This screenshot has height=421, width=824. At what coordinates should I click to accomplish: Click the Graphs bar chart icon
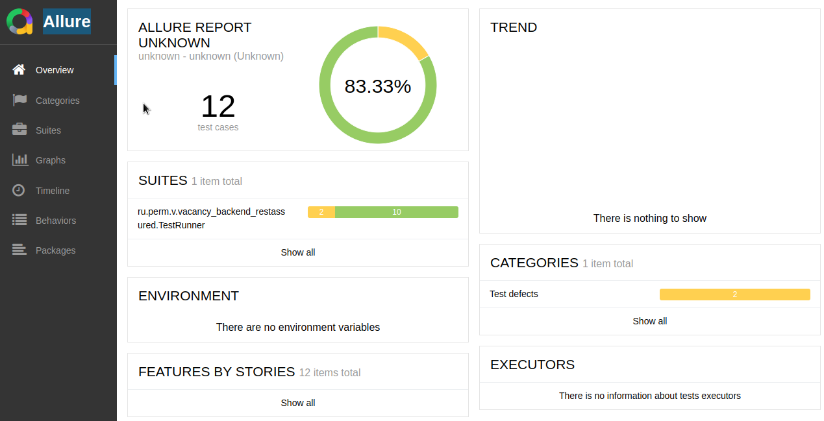(x=20, y=160)
